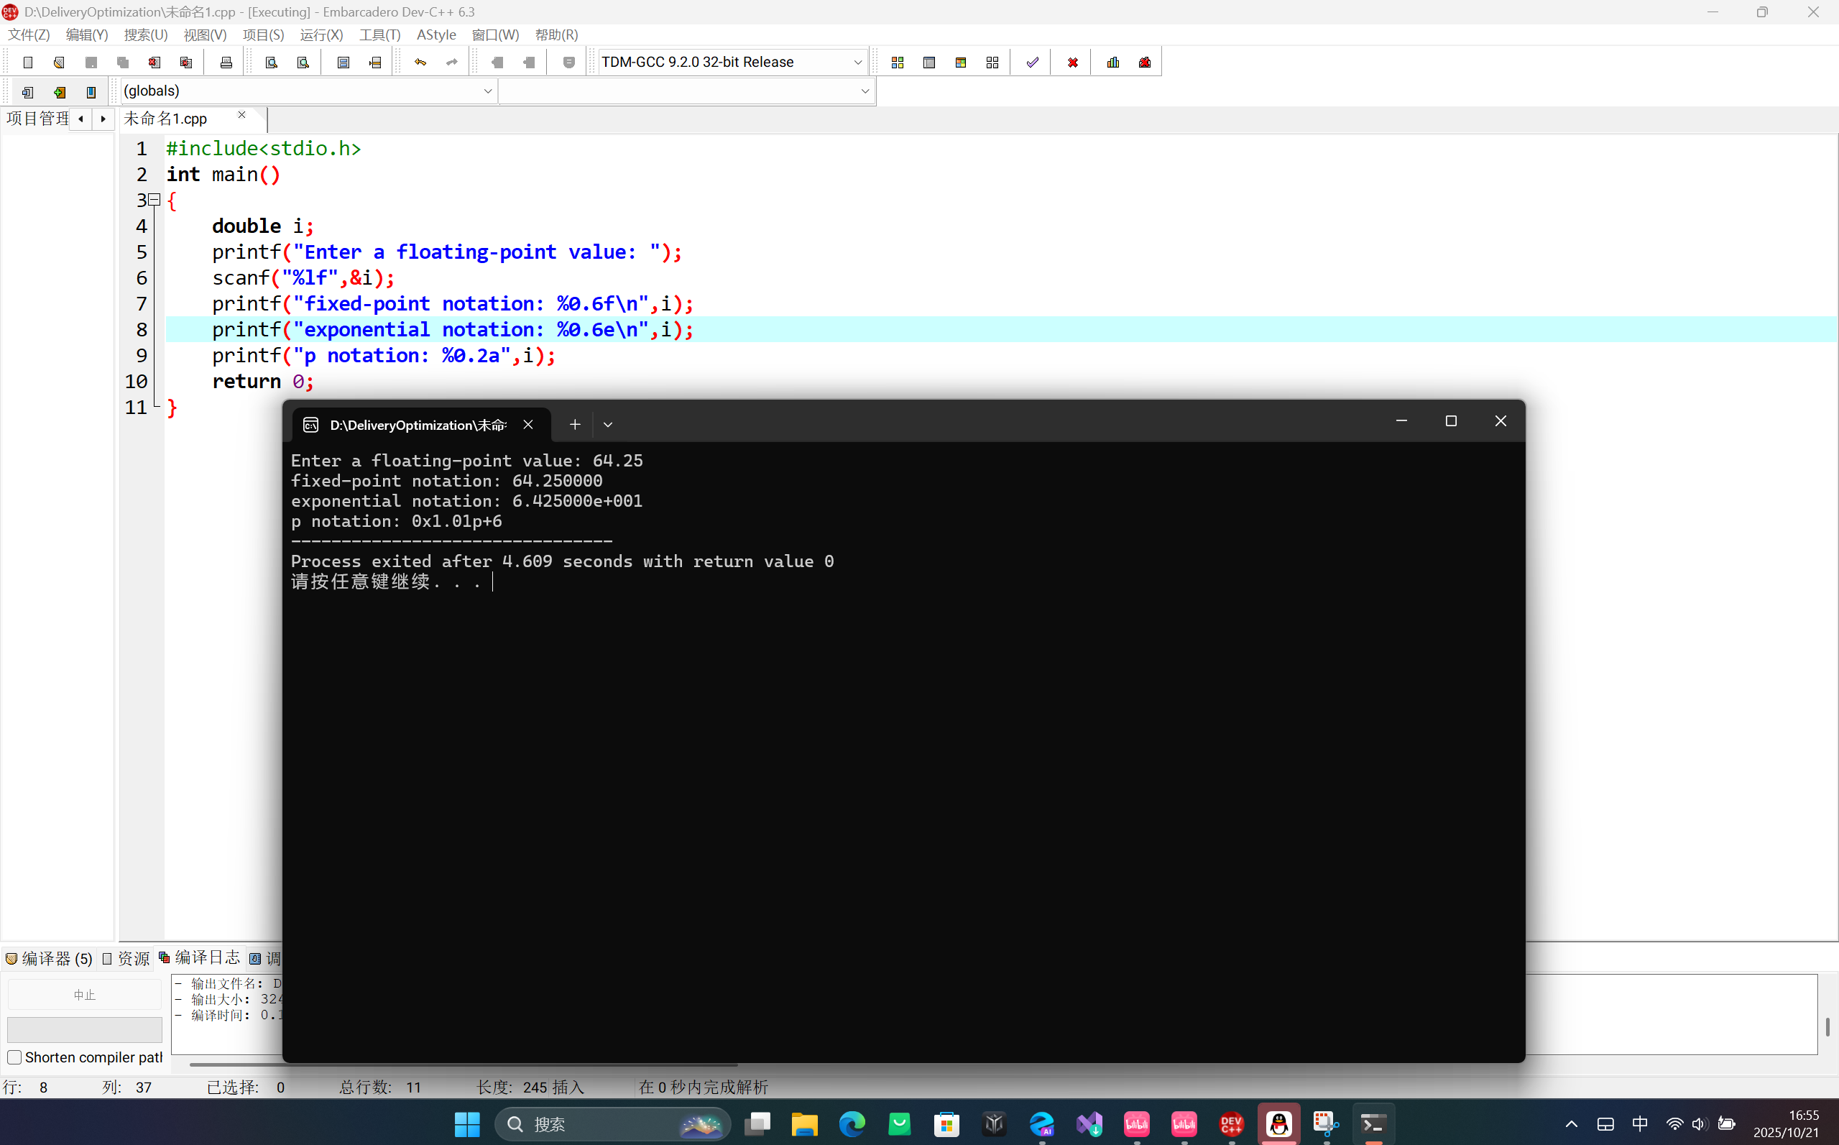Collapse the code fold at line 3
1839x1145 pixels.
tap(155, 200)
